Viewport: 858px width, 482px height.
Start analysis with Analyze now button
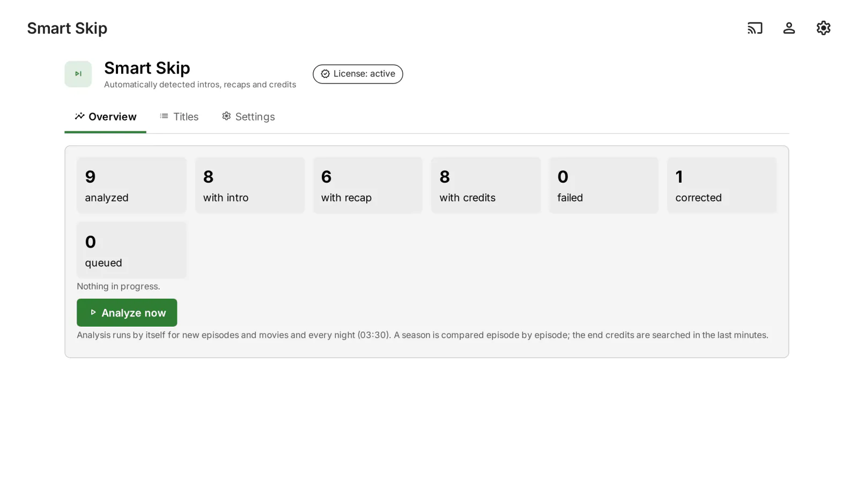(x=127, y=313)
